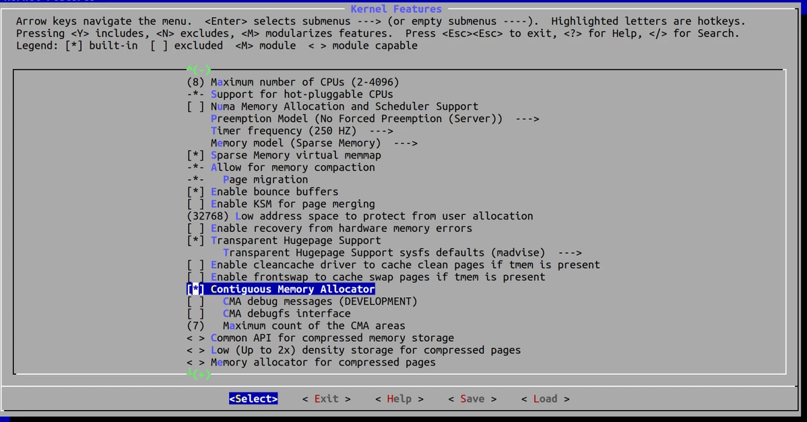Click the downward scroll indicator (+)
The width and height of the screenshot is (807, 422).
click(x=199, y=375)
